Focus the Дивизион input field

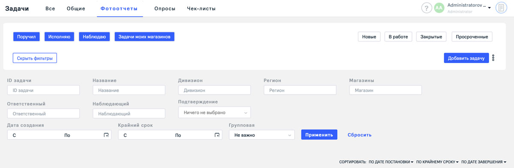click(x=214, y=90)
